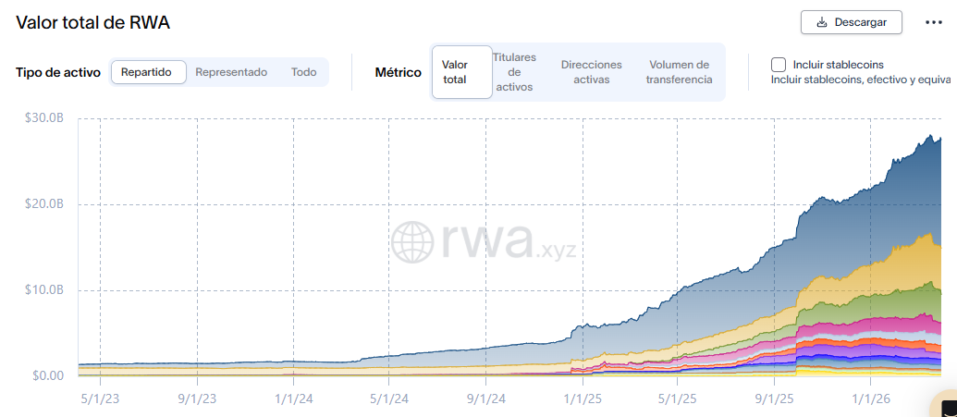Choose Todo under Tipo de activo
957x417 pixels.
coord(303,72)
